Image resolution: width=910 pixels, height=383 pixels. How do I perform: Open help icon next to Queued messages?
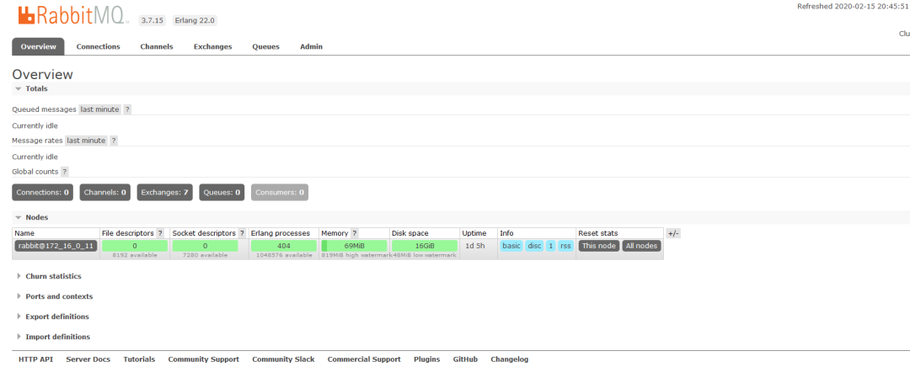click(x=128, y=109)
